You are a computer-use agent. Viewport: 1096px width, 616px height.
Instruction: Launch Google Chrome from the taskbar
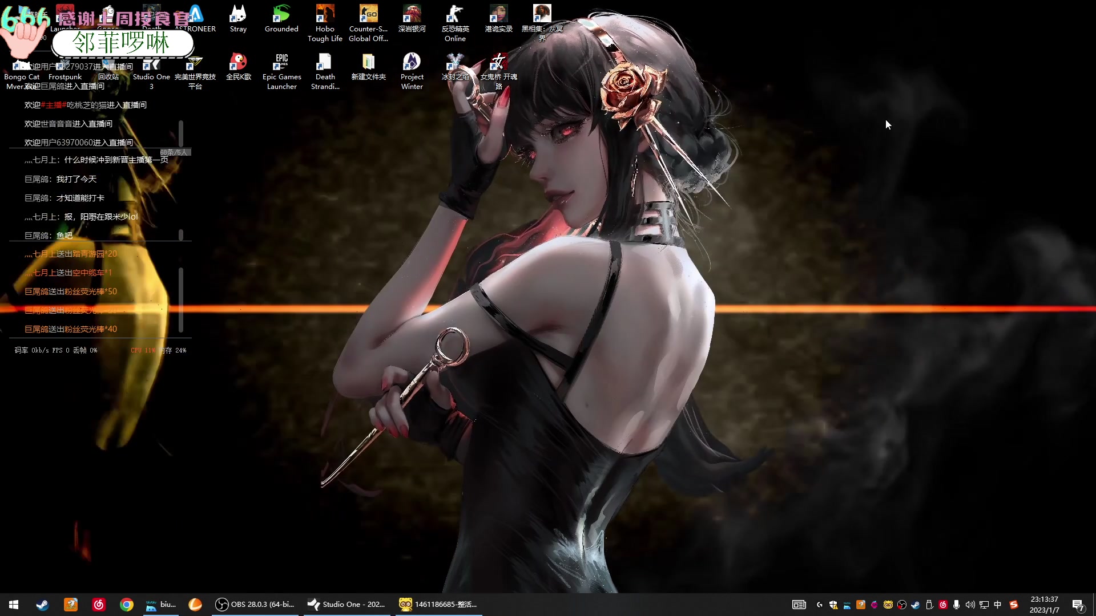pos(127,605)
